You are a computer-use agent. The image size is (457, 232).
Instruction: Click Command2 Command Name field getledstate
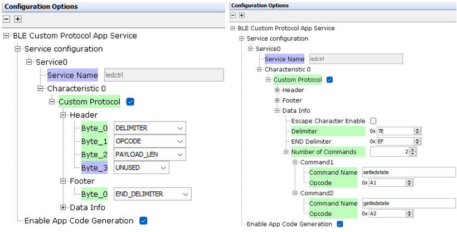coord(409,203)
